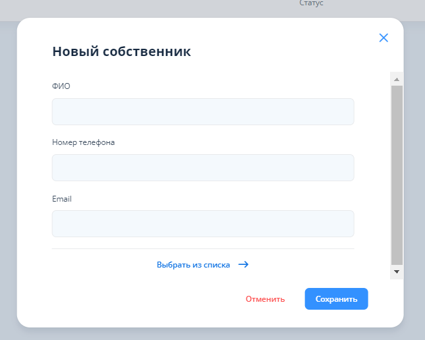Click blank footer area left of Отменить
Image resolution: width=425 pixels, height=340 pixels.
132,299
